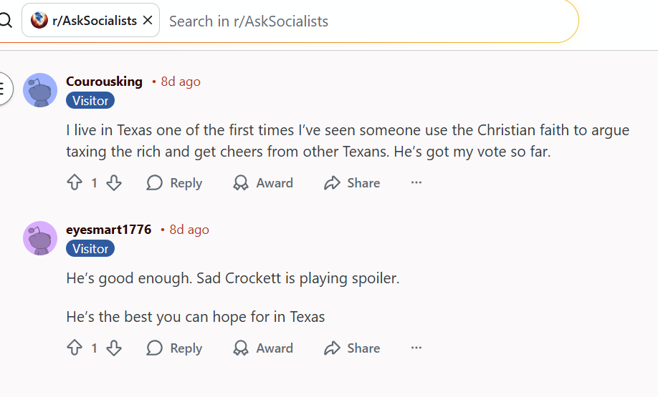Screen dimensions: 658x397
Task: Downvote eyesmart1776's comment
Action: tap(114, 348)
